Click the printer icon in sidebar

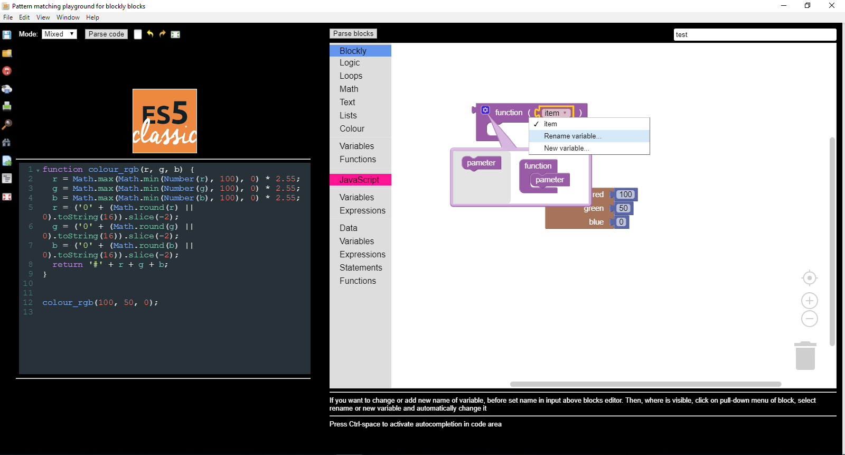[7, 106]
